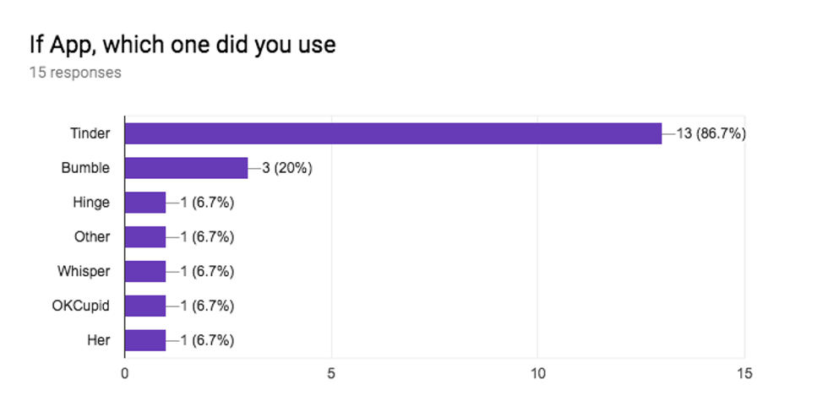Viewport: 828px width, 401px height.
Task: Select the Bumble bar in the chart
Action: click(186, 168)
